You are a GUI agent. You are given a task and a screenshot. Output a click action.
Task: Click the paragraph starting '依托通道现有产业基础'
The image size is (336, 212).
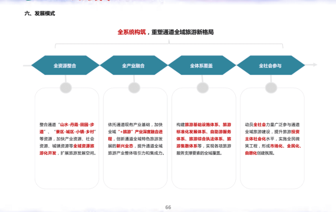(x=136, y=139)
